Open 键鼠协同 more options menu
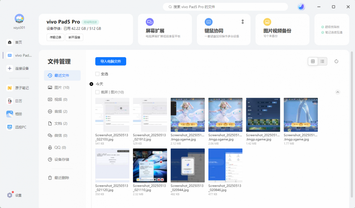The width and height of the screenshot is (355, 208). (243, 22)
